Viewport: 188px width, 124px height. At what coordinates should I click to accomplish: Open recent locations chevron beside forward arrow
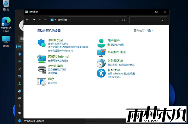point(39,20)
